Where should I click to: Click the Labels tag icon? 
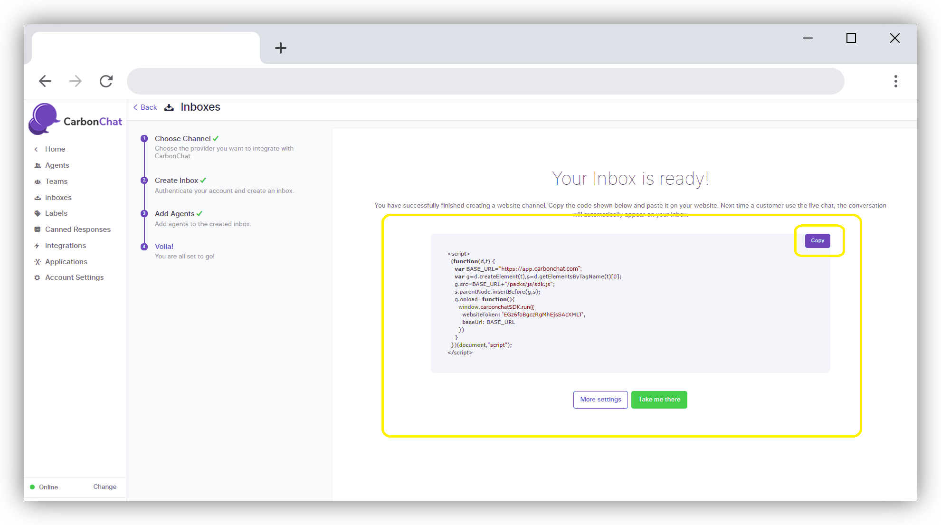click(38, 213)
